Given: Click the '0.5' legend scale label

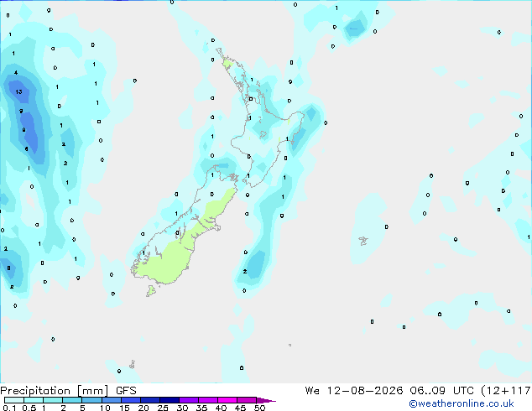Looking at the screenshot, I should tap(29, 408).
